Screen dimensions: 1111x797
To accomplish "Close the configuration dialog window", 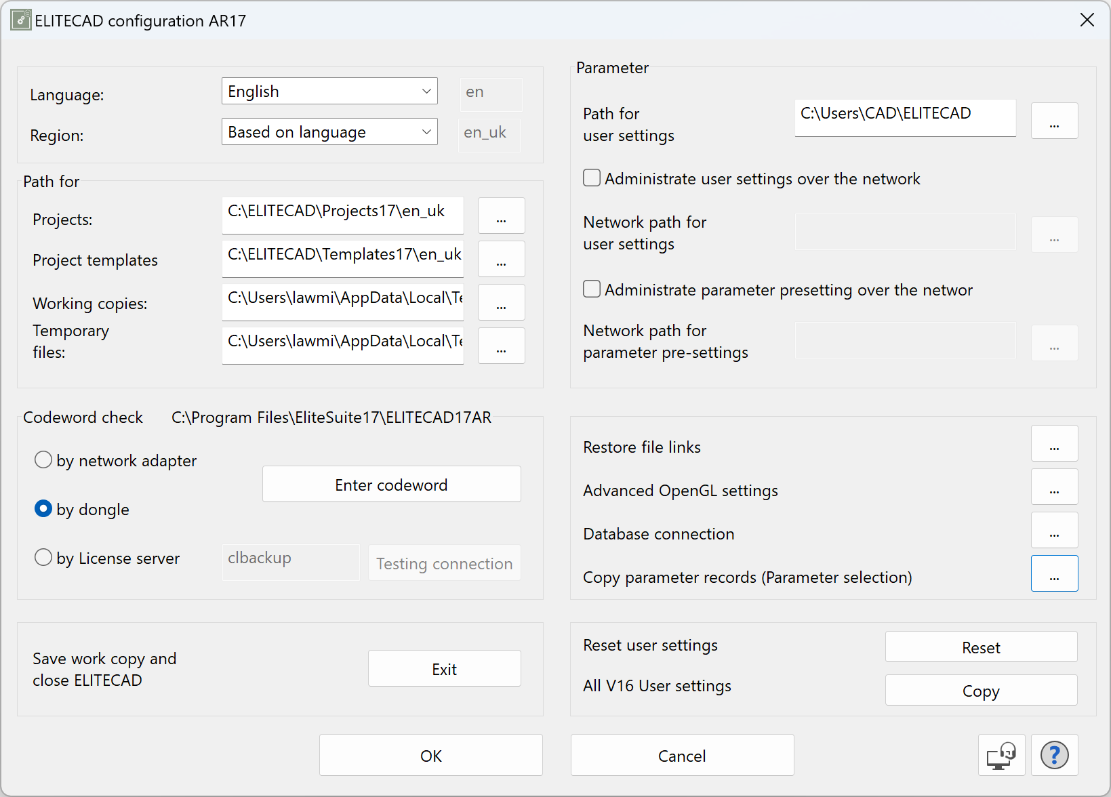I will 1087,20.
